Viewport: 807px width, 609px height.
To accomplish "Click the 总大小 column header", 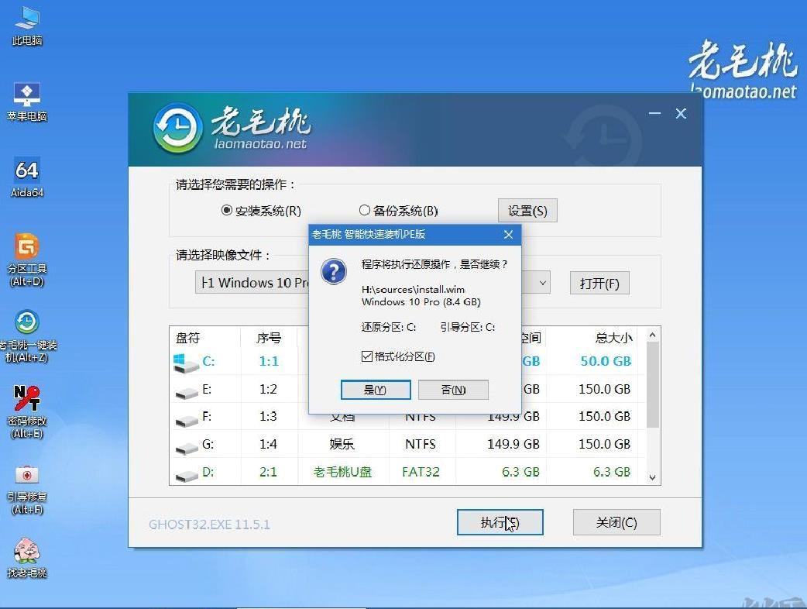I will (x=613, y=338).
